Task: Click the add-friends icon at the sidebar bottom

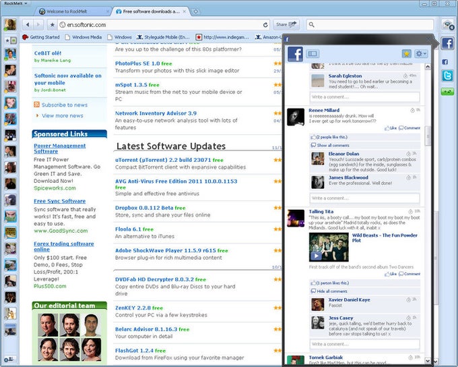Action: coord(10,359)
